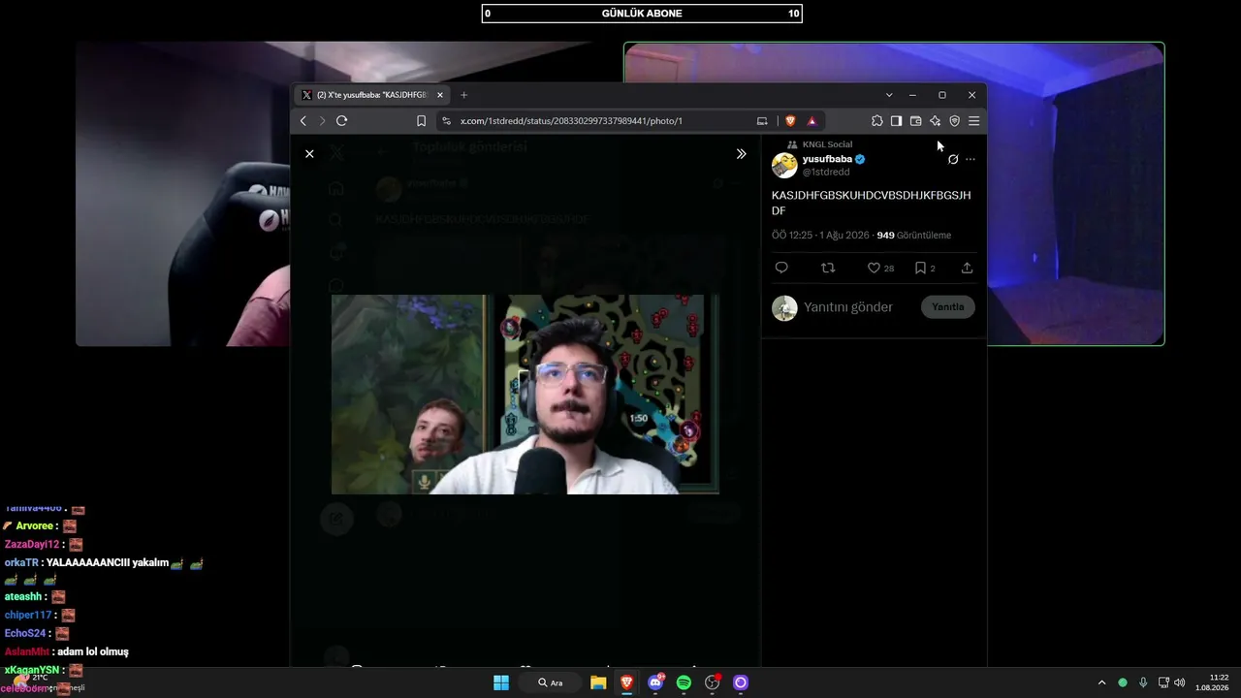The width and height of the screenshot is (1241, 698).
Task: Open Brave Shields lion icon
Action: [x=790, y=121]
